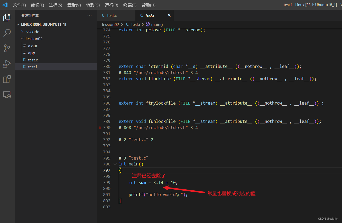Open the 运行(R) menu
The image size is (342, 223).
(112, 5)
